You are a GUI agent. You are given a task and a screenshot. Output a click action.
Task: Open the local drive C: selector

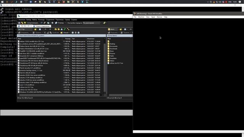[26, 29]
